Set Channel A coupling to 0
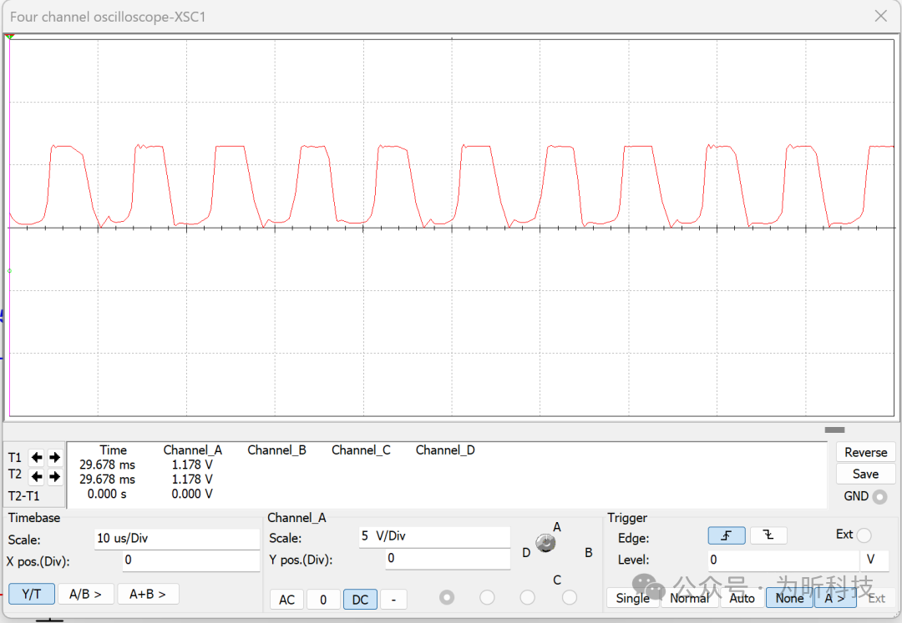The image size is (902, 623). pos(323,600)
